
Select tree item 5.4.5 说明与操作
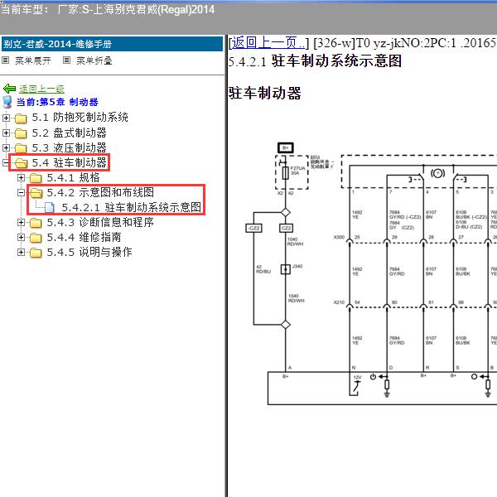tap(89, 253)
